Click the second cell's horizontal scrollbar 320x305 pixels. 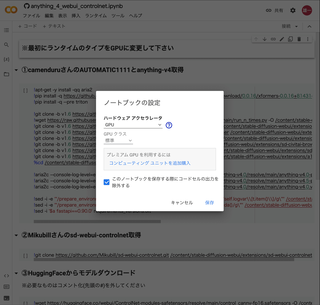[x=164, y=259]
